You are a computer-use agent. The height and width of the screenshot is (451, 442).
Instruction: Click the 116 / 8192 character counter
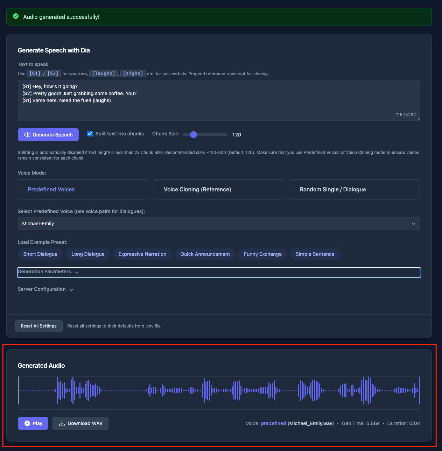click(x=406, y=115)
